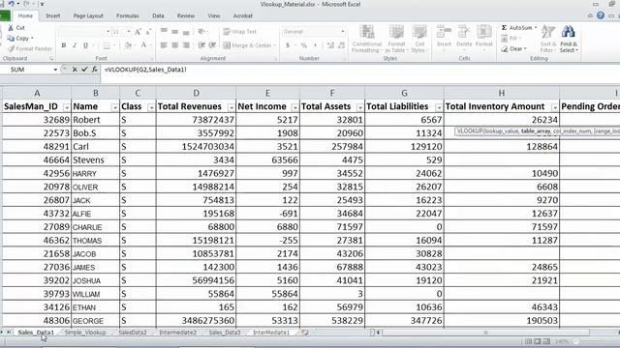620x348 pixels.
Task: Open Total Revenues filter dropdown
Action: coord(231,107)
